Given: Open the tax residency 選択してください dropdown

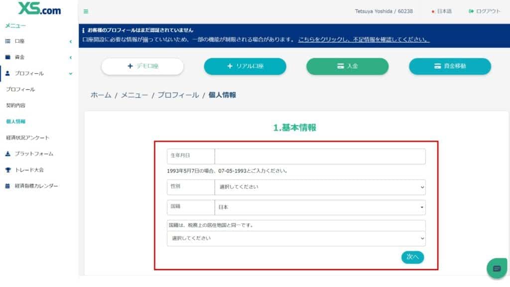Looking at the screenshot, I should [296, 239].
